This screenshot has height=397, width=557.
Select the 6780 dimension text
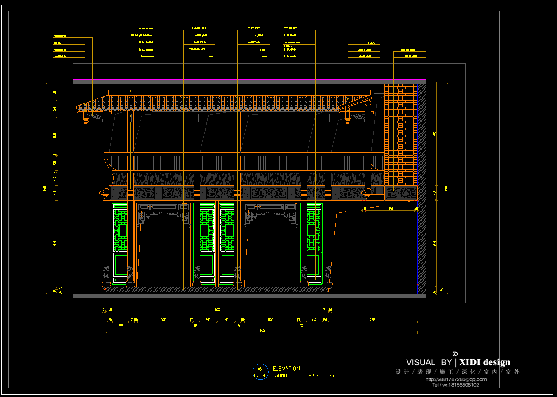[x=217, y=310]
